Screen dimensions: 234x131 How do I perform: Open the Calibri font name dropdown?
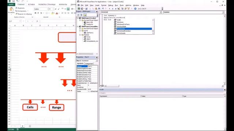click(x=48, y=9)
